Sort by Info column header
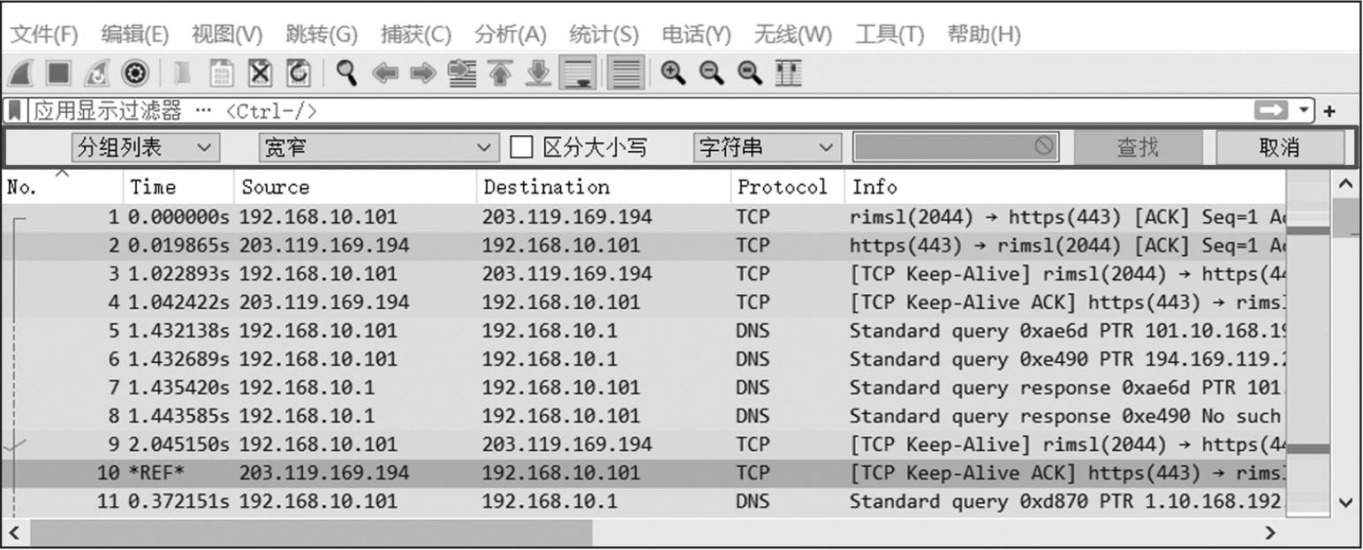Image resolution: width=1363 pixels, height=550 pixels. [x=1064, y=187]
